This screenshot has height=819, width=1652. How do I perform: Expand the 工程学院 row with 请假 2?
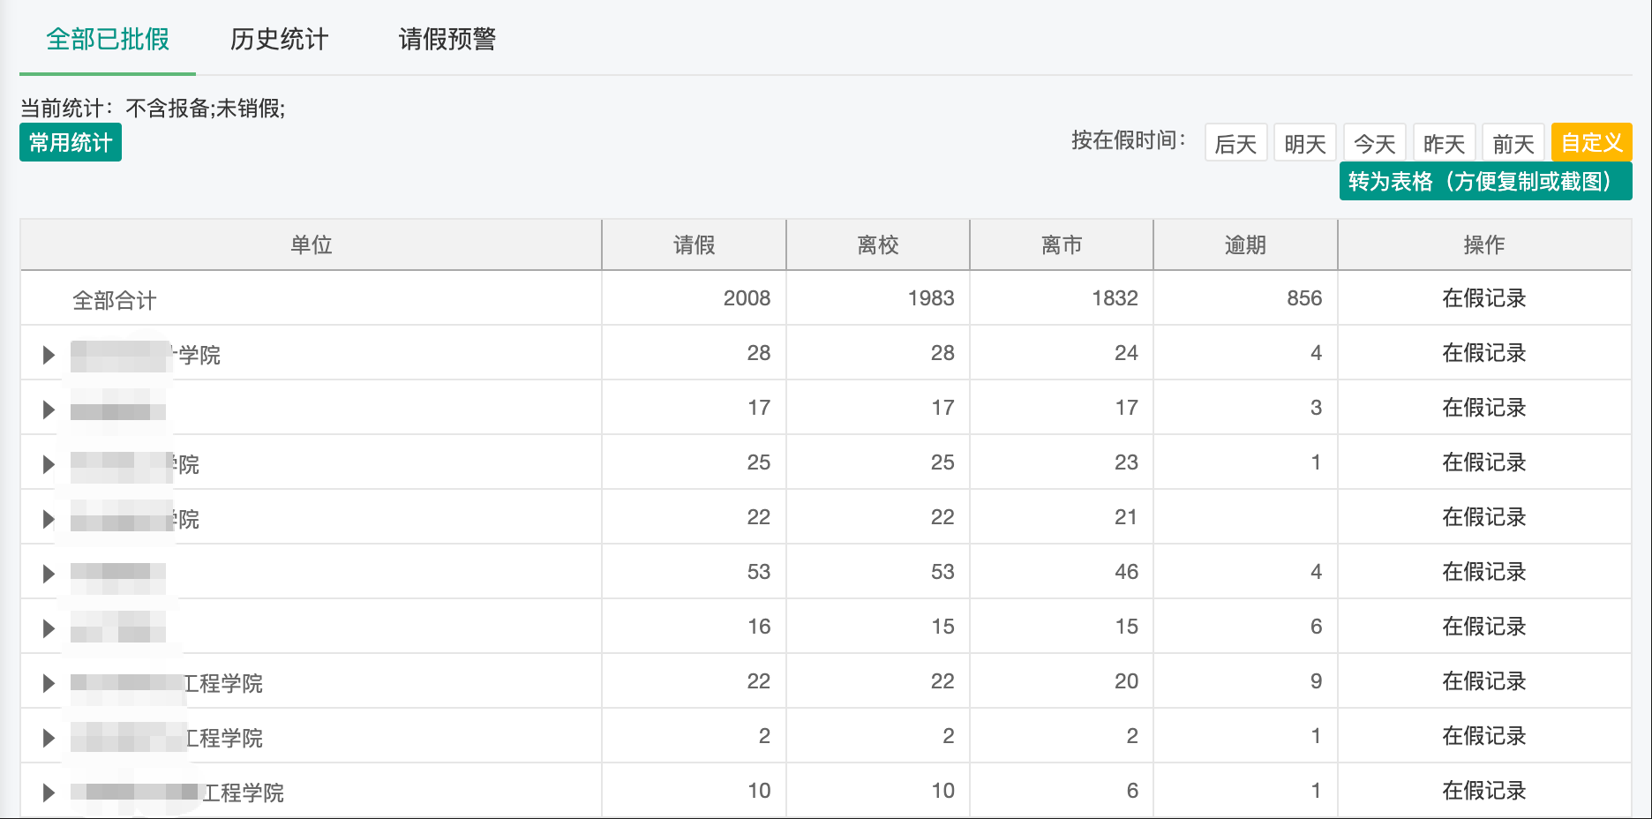click(x=49, y=738)
